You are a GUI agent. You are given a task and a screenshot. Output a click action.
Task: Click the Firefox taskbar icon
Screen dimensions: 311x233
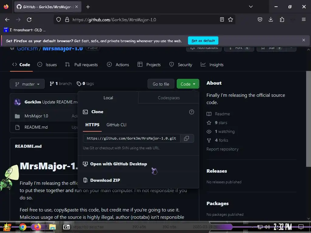coord(37,227)
